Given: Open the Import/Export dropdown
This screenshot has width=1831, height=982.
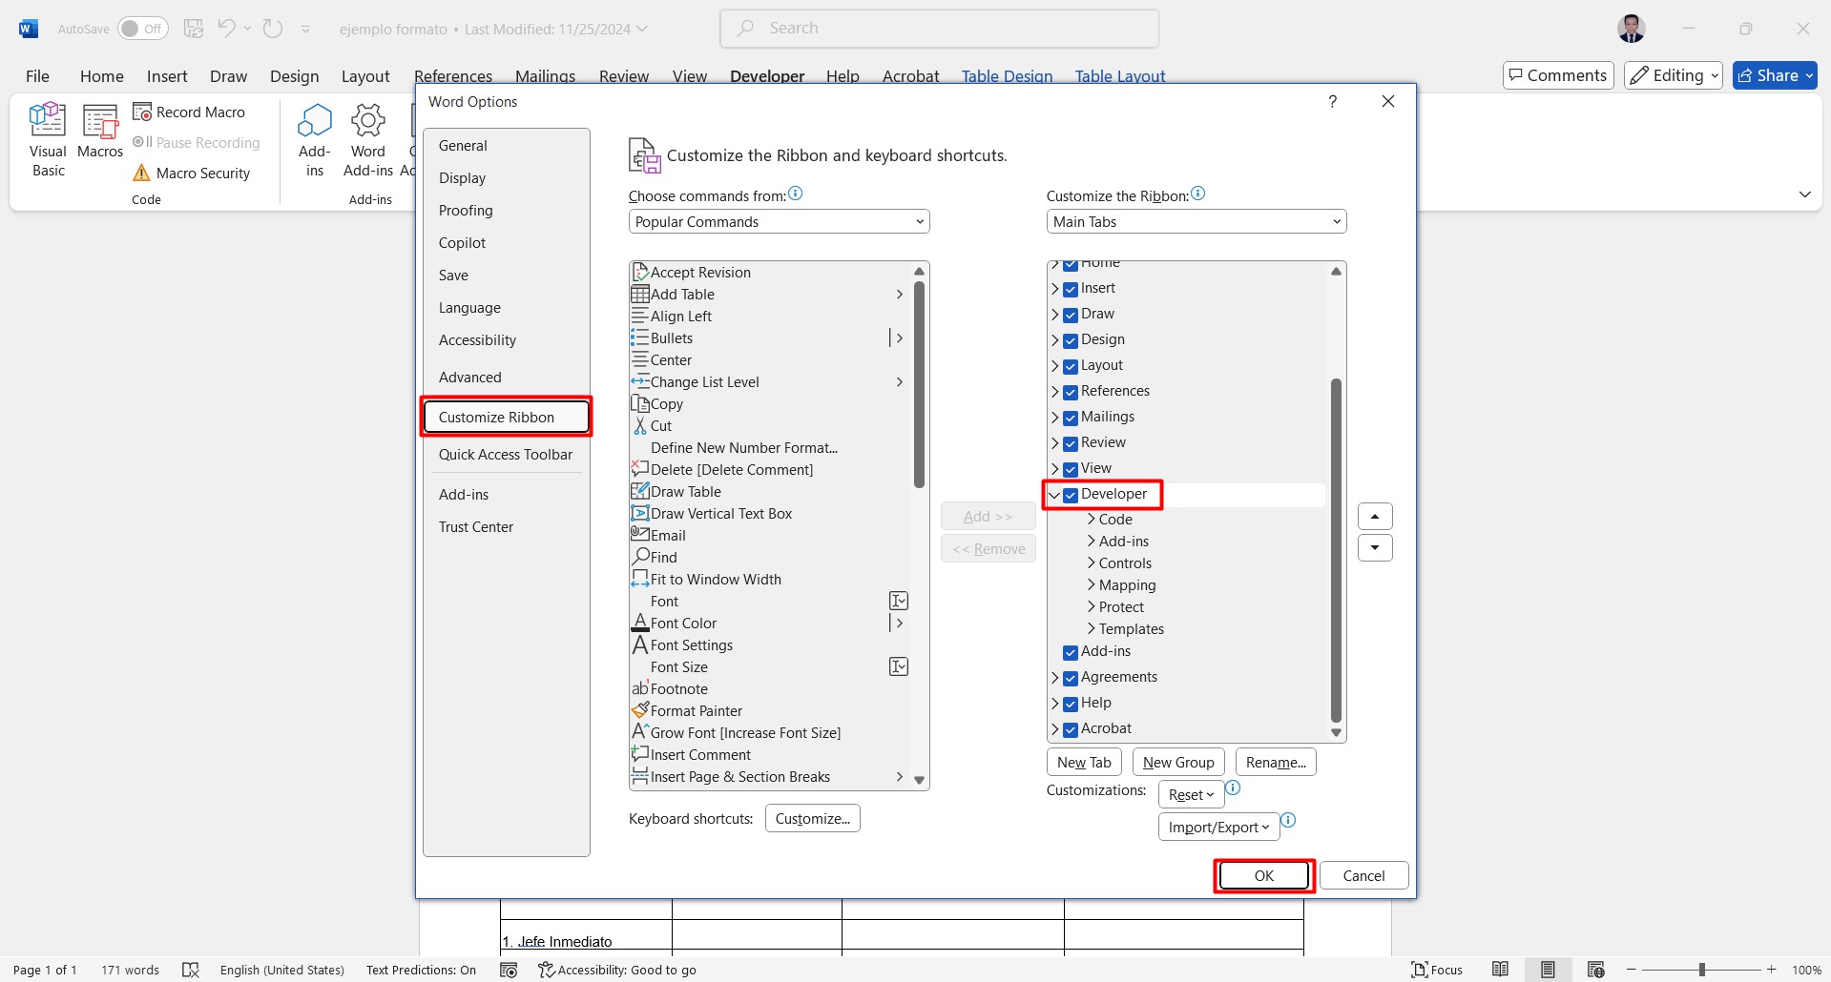Looking at the screenshot, I should click(x=1218, y=827).
